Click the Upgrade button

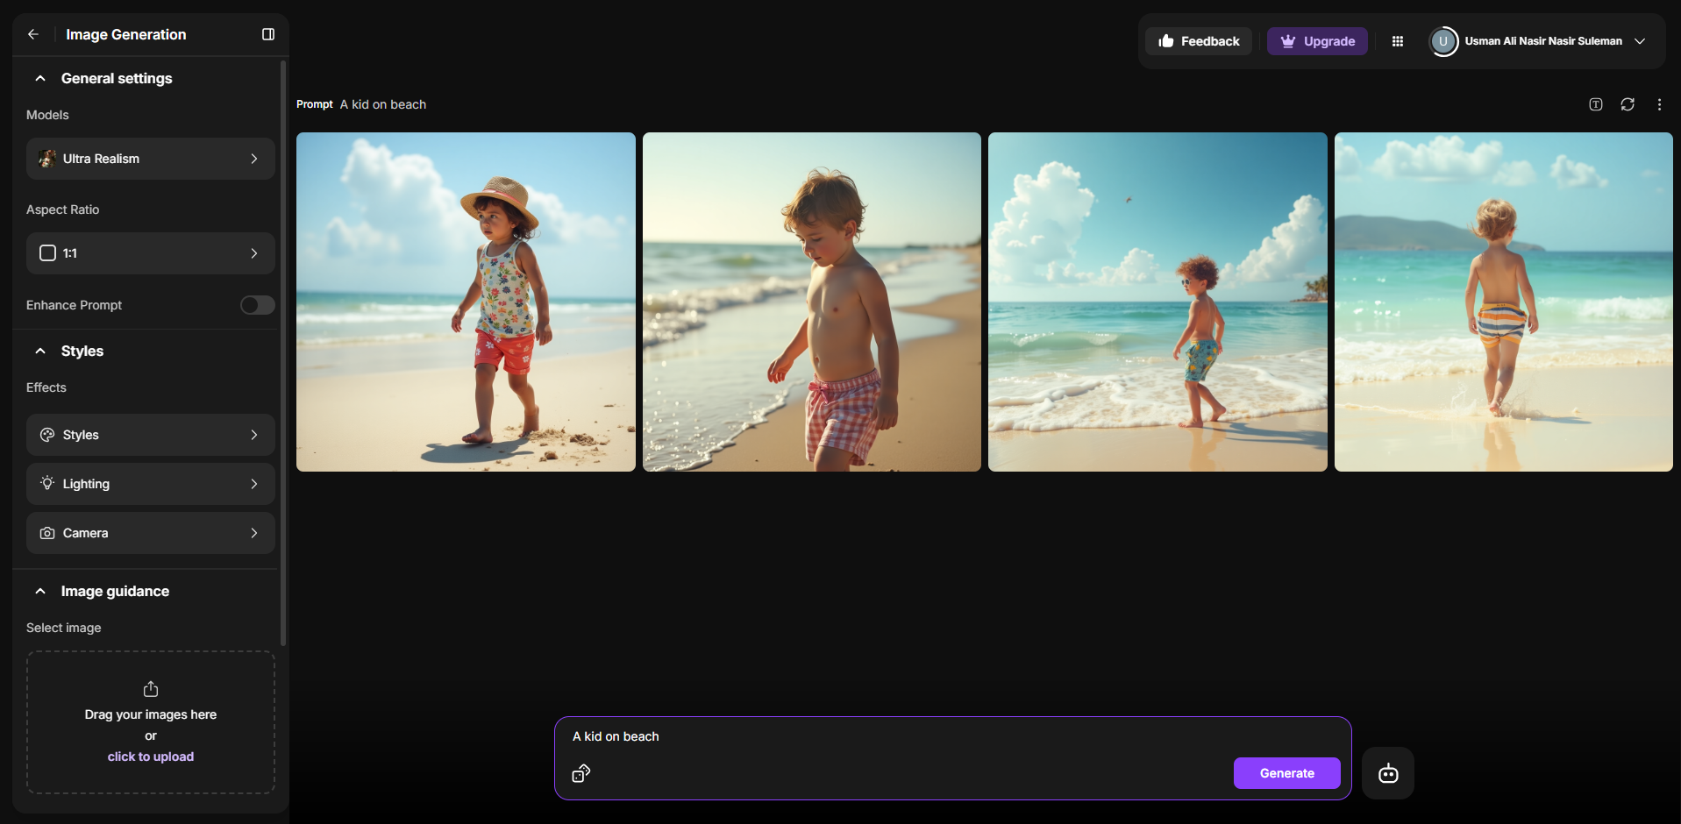tap(1317, 41)
